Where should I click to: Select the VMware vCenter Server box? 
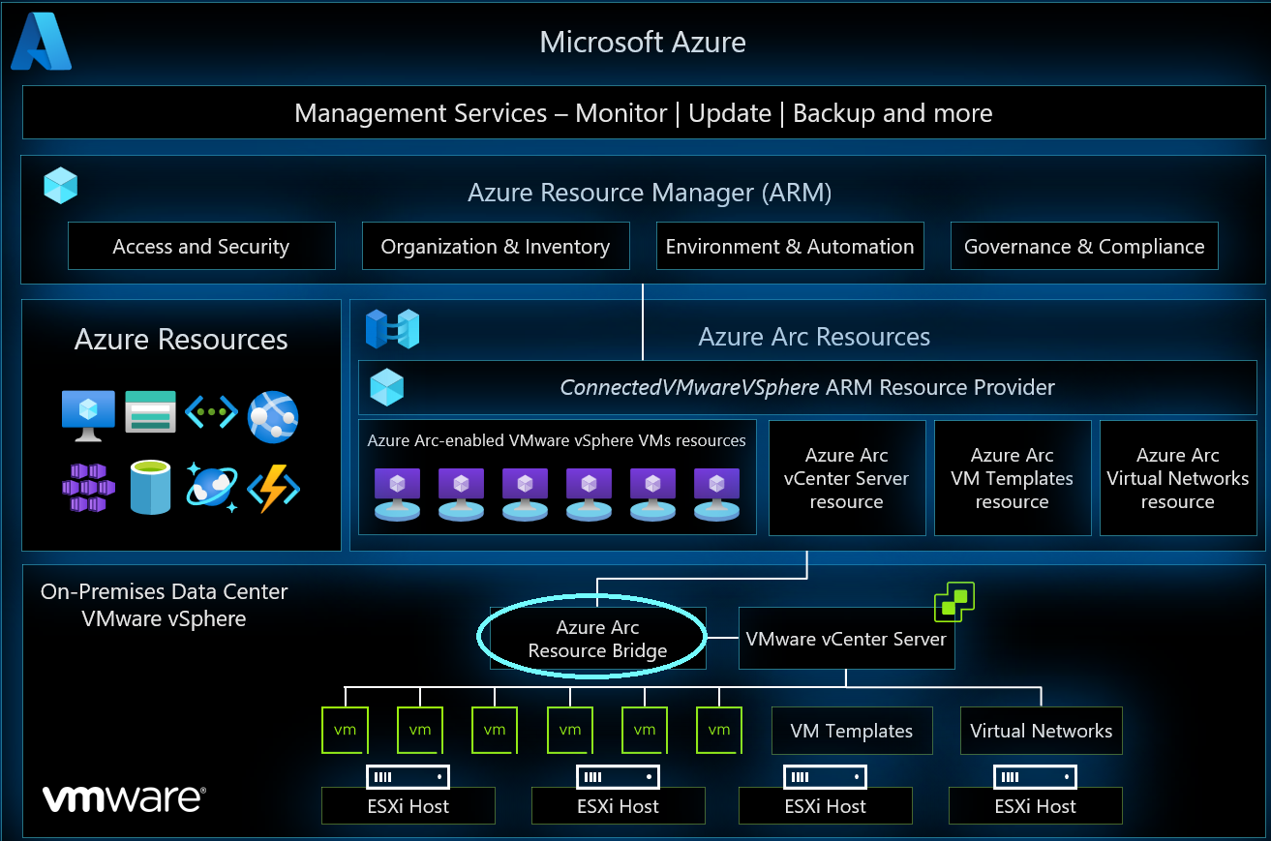click(x=847, y=639)
